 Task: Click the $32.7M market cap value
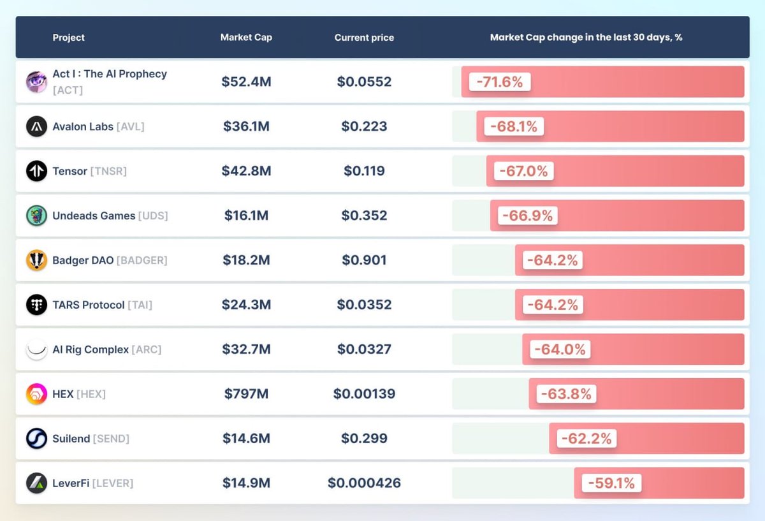(x=246, y=349)
